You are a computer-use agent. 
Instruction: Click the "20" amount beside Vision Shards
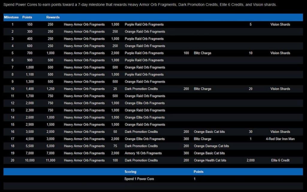pos(251,89)
